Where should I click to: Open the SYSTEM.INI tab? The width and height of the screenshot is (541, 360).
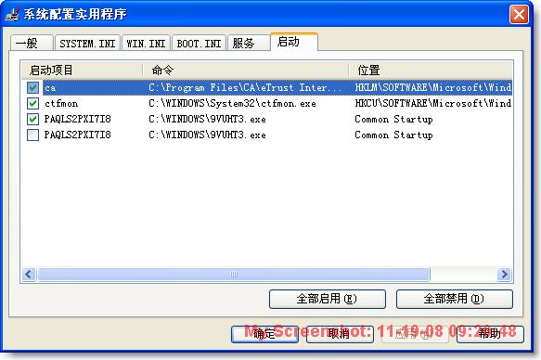(x=87, y=43)
